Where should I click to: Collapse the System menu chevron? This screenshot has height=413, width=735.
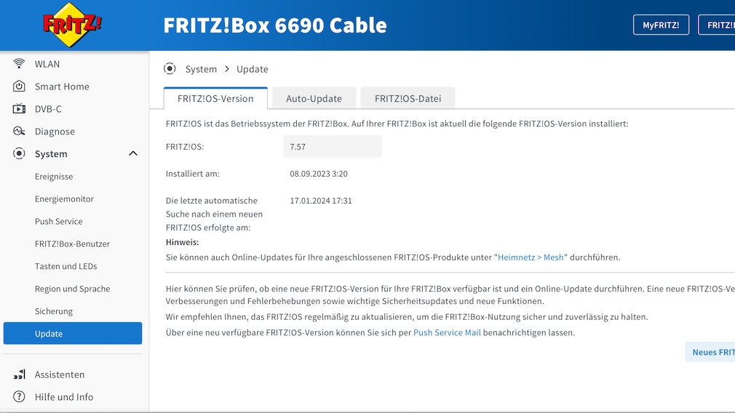133,154
